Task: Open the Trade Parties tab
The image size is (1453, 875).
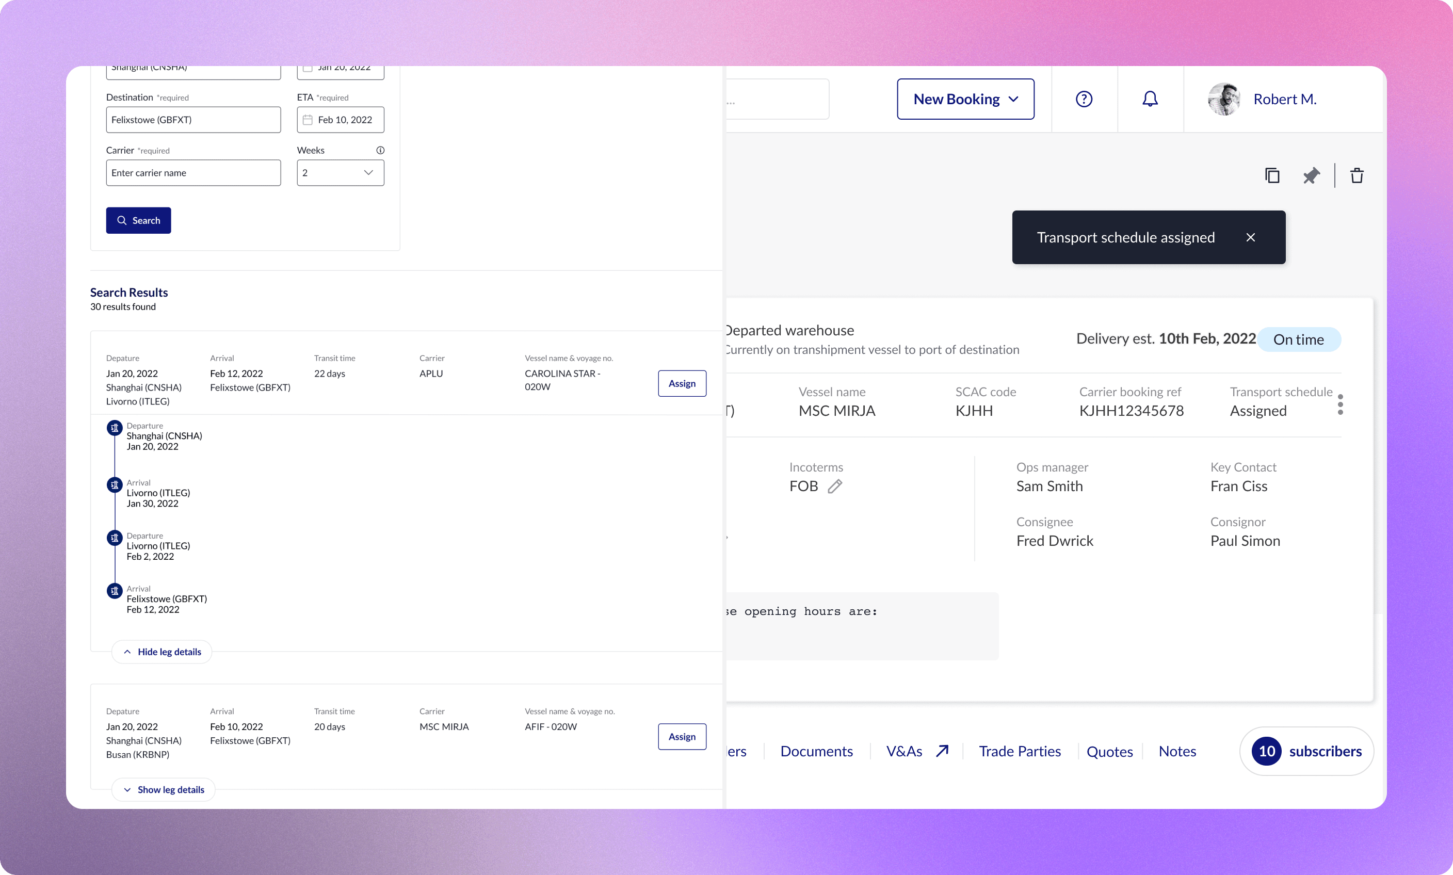Action: pyautogui.click(x=1020, y=751)
